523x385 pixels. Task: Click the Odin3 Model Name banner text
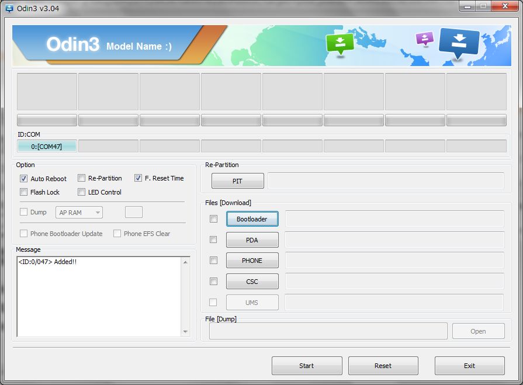(x=109, y=44)
